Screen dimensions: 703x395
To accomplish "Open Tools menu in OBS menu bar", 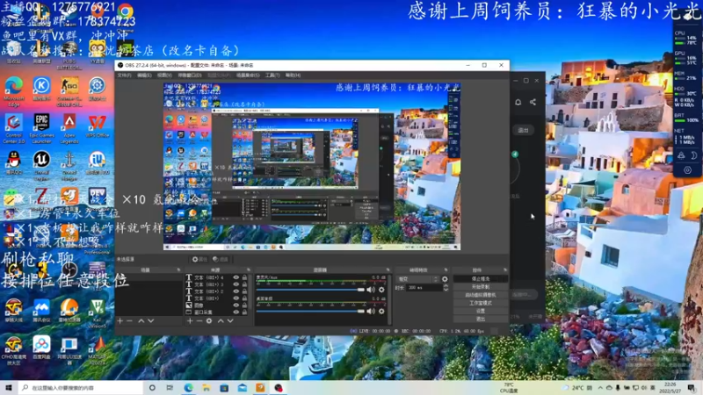I will [x=272, y=75].
